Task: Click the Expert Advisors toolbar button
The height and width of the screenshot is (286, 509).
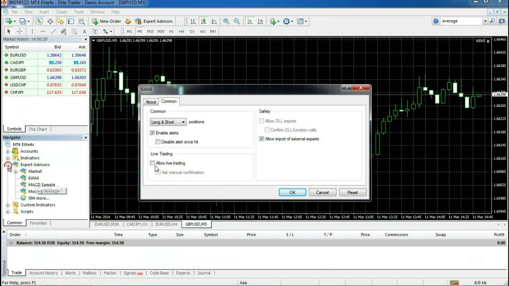Action: (x=154, y=21)
